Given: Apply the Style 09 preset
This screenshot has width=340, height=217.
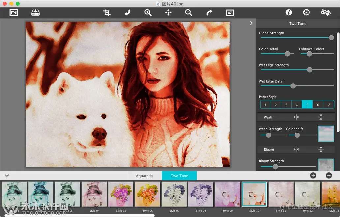Looking at the screenshot, I should (227, 194).
